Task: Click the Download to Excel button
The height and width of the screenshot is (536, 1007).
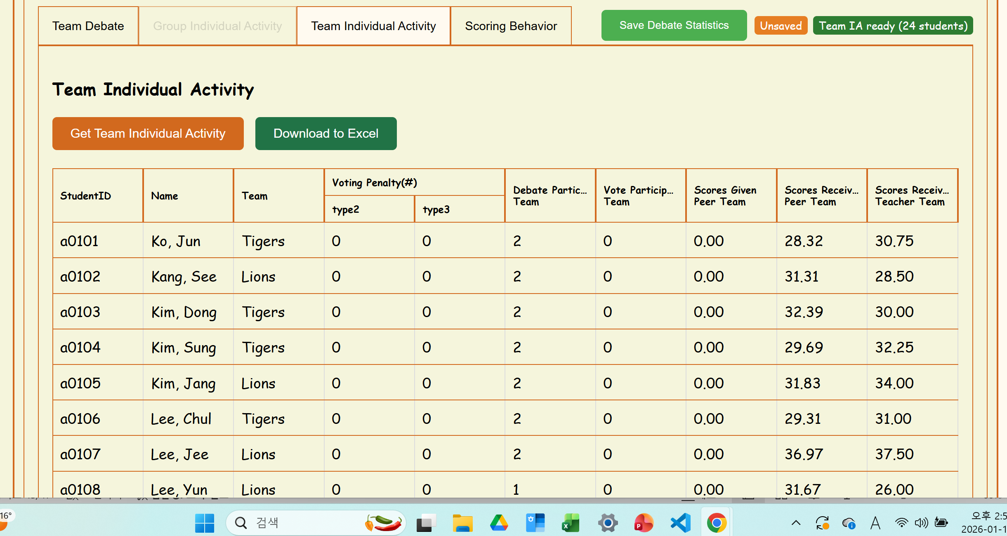Action: [x=325, y=133]
